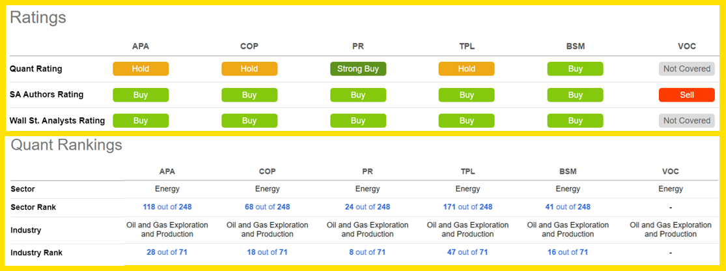Click the PR ticker header in Ratings

pyautogui.click(x=358, y=46)
